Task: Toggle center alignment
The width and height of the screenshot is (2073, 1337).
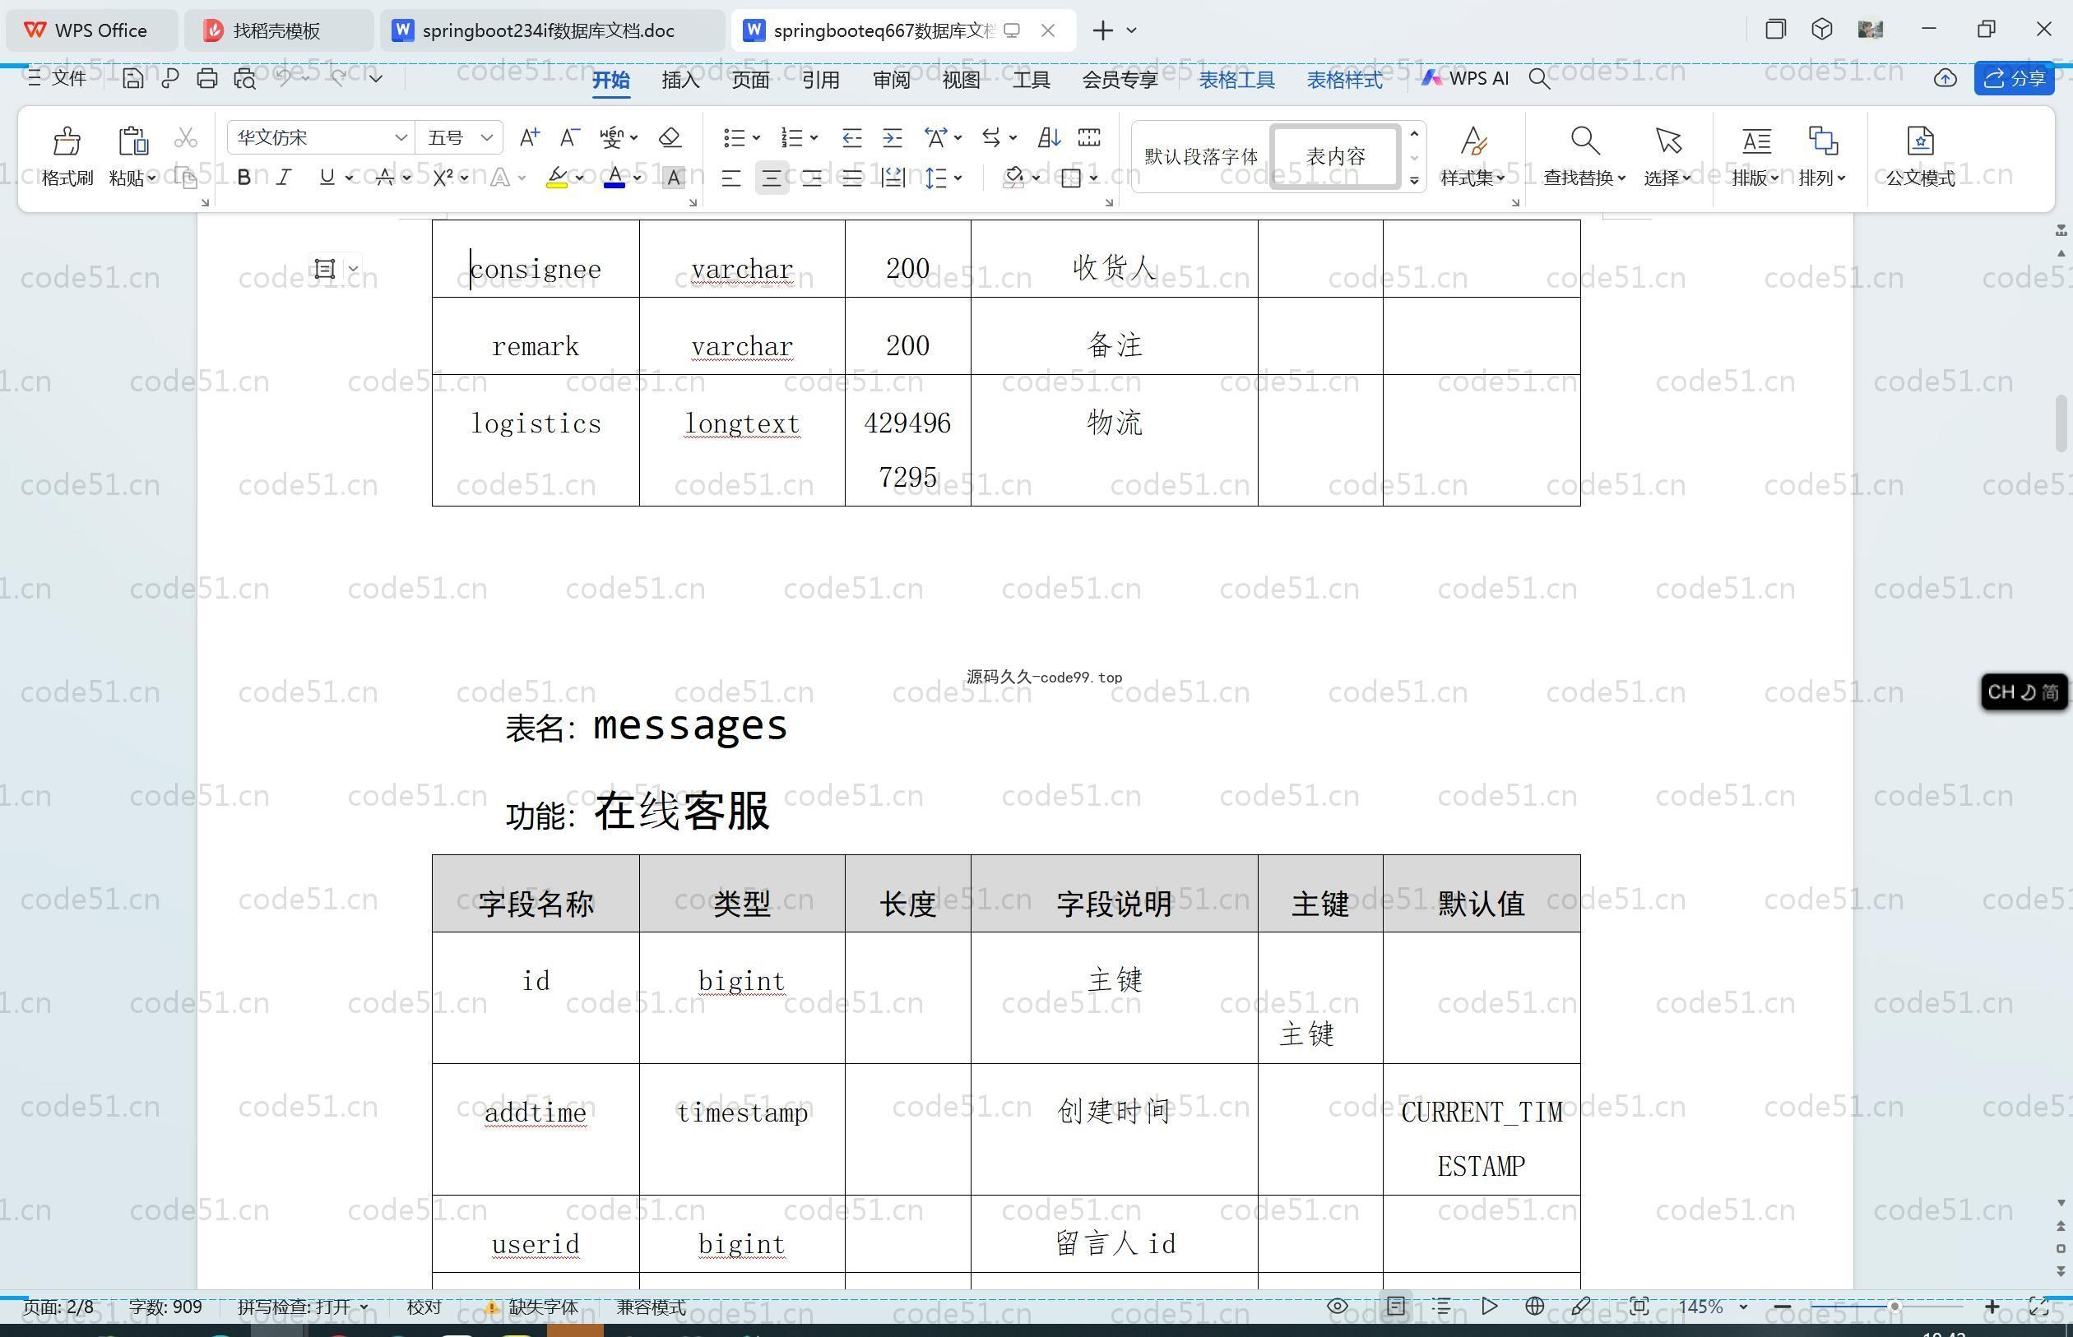Action: (771, 179)
